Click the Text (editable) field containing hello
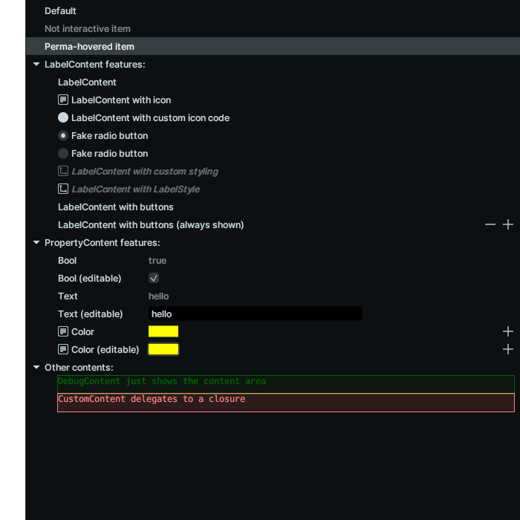Viewport: 520px width, 520px height. (255, 314)
